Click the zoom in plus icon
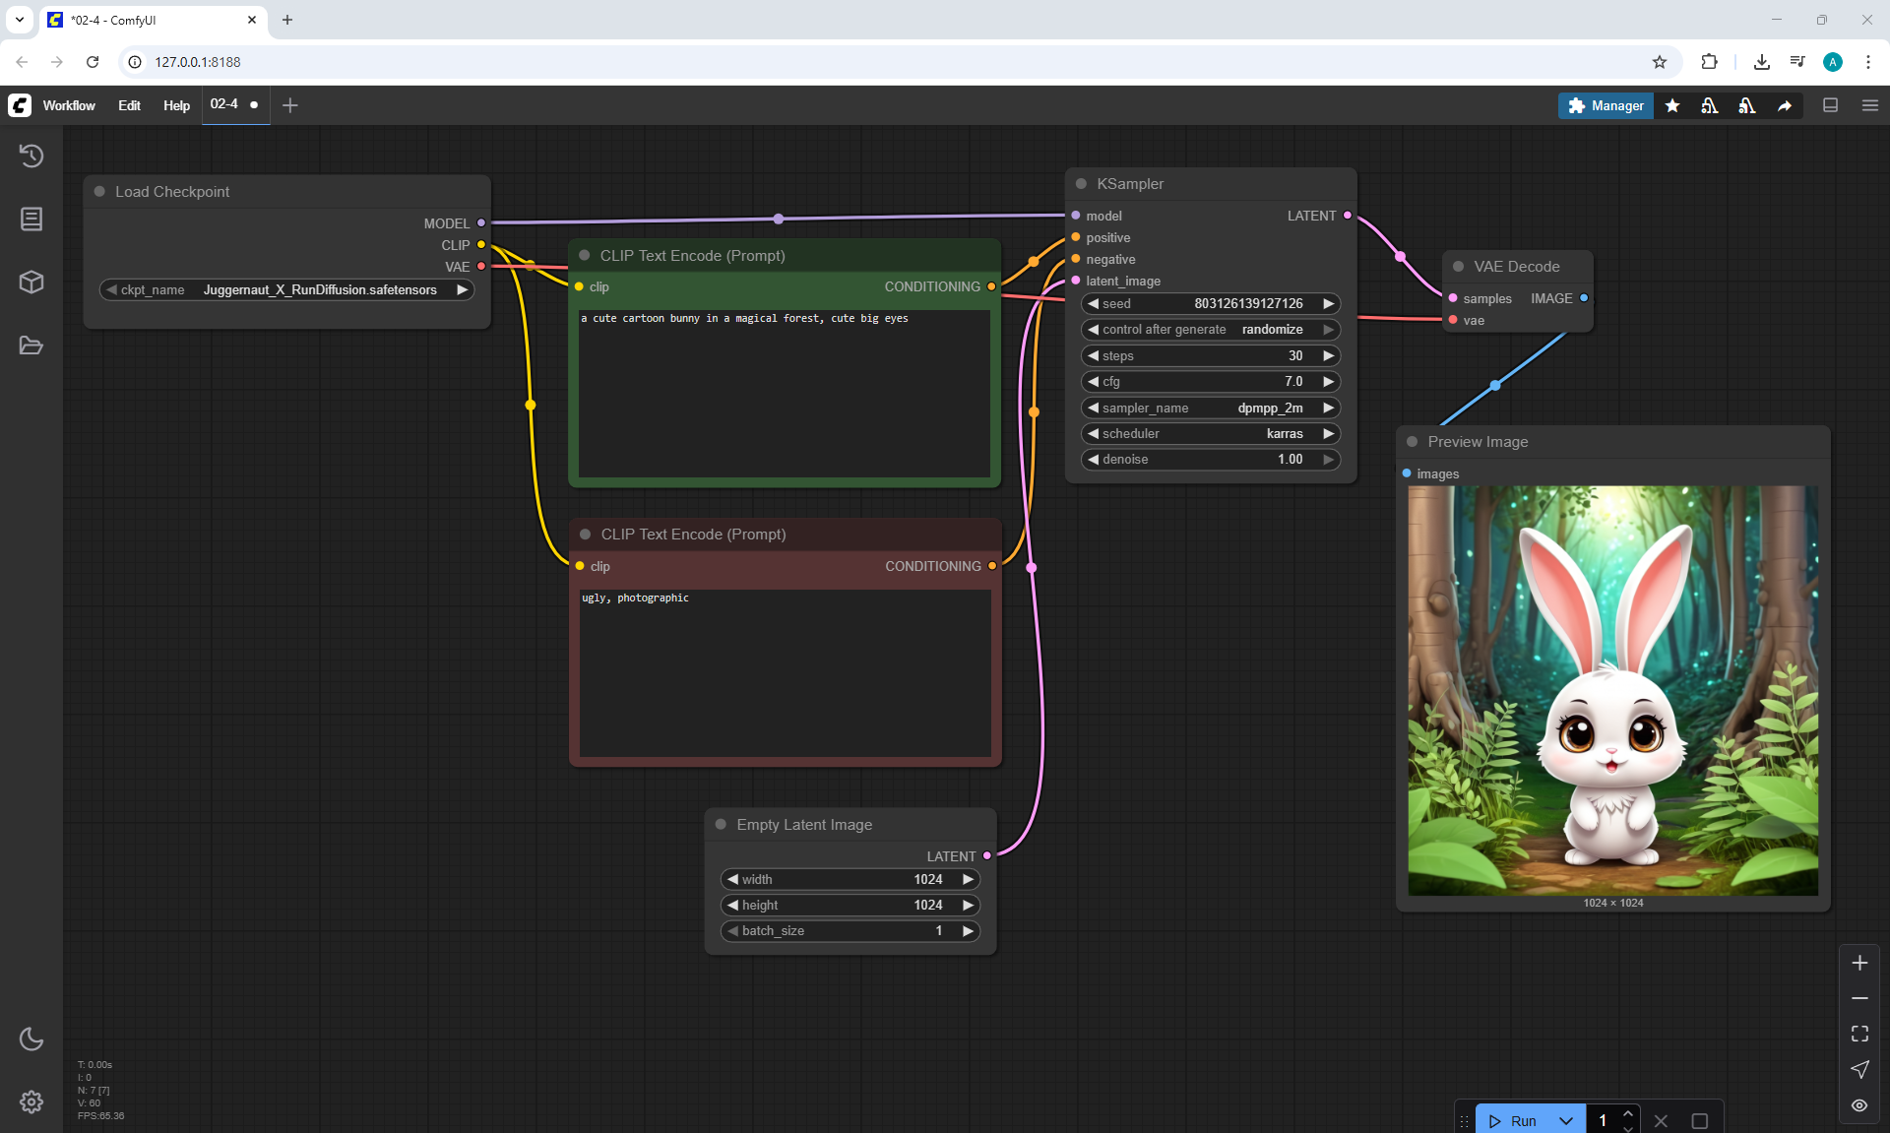 (1859, 963)
